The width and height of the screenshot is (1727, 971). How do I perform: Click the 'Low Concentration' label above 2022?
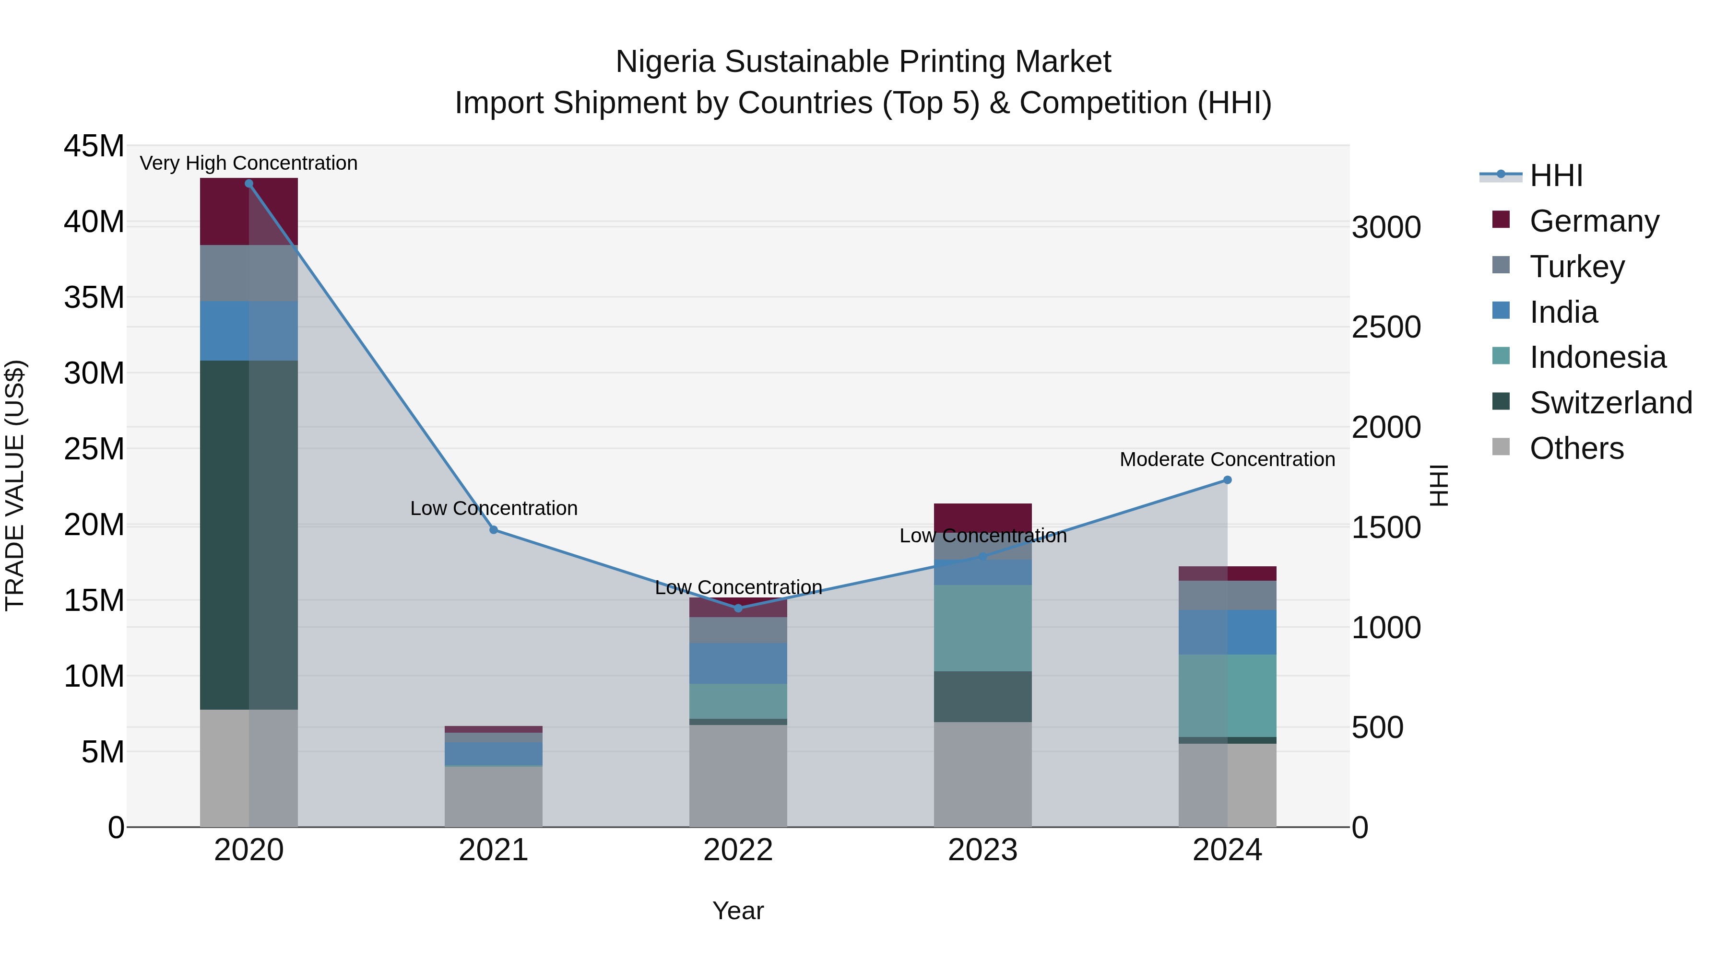(x=739, y=588)
